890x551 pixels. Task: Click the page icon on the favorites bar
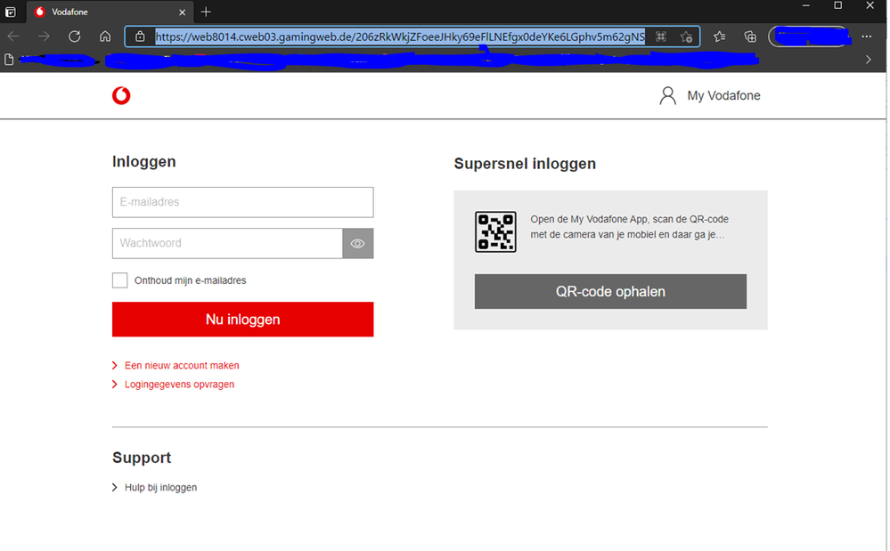(x=9, y=60)
